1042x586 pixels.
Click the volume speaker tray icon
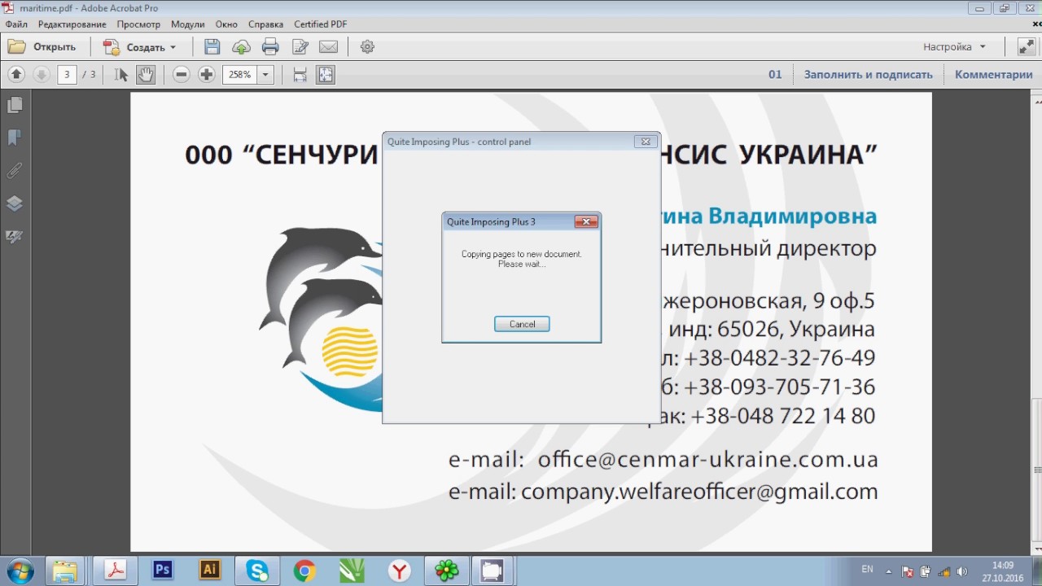pos(962,571)
